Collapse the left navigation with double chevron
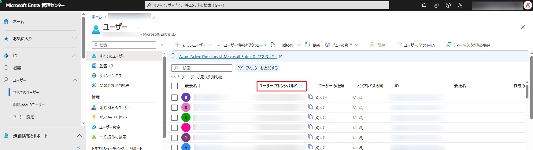Screen dimensions: 533x150 click(x=78, y=148)
